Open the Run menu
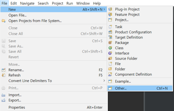The width and height of the screenshot is (174, 111). [x=70, y=3]
